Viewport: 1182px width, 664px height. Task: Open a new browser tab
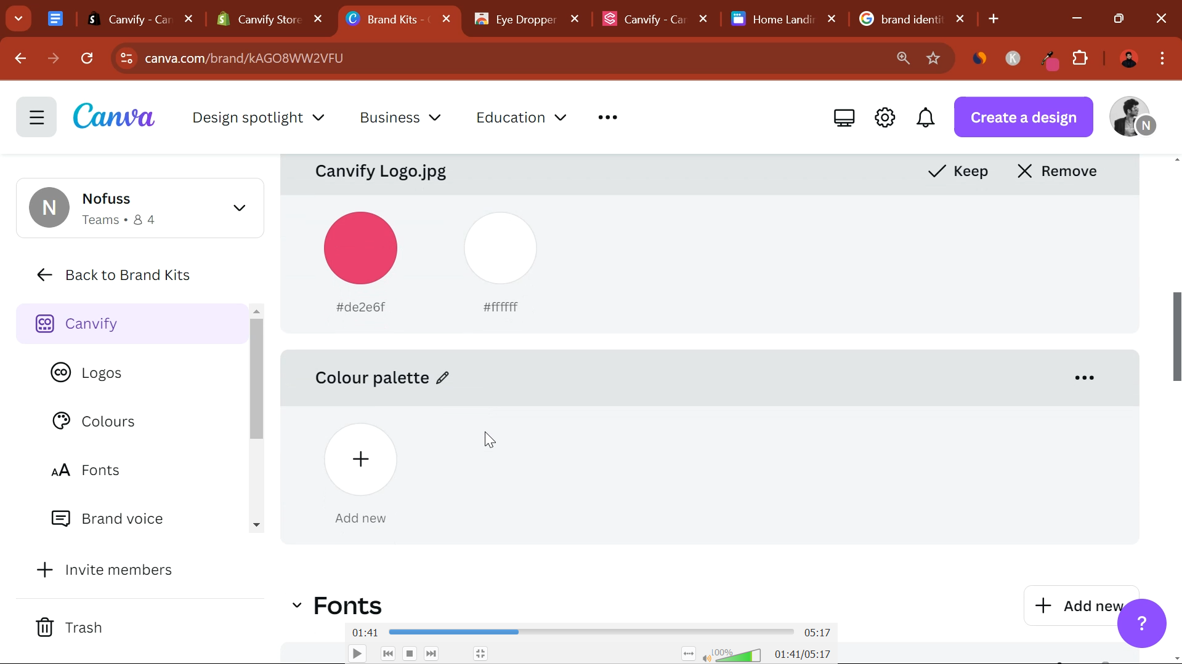994,19
